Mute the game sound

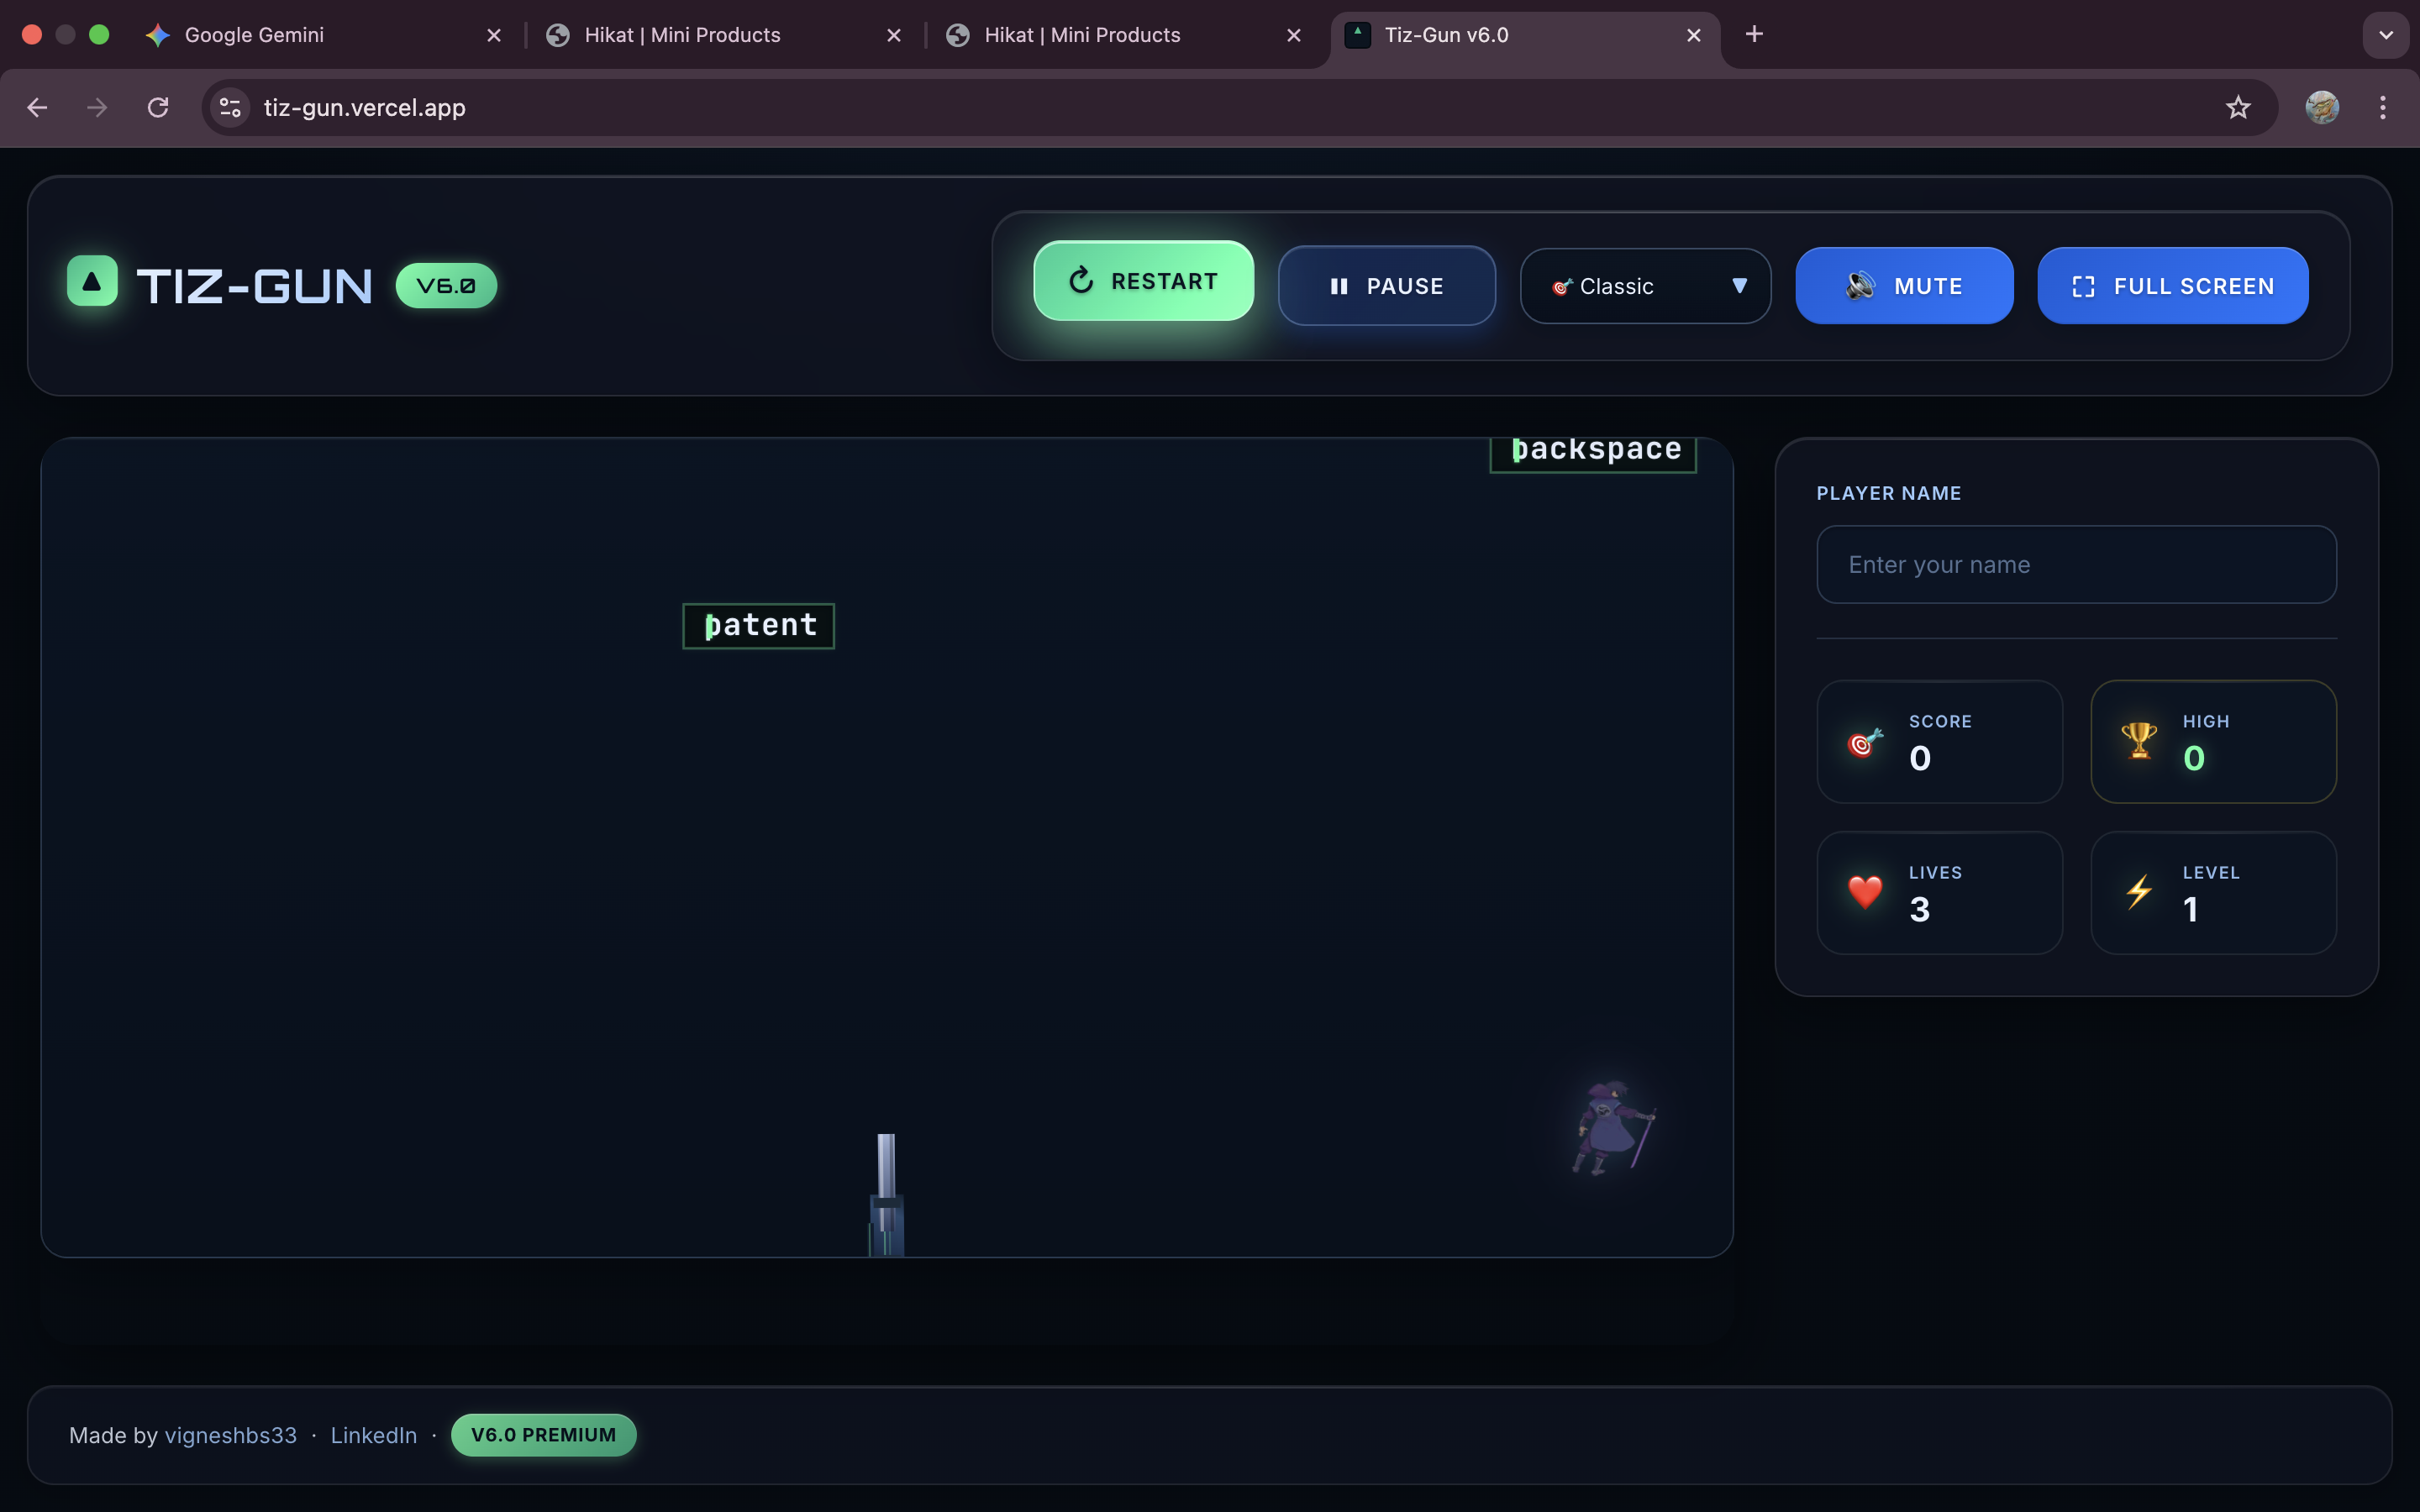pyautogui.click(x=1903, y=287)
